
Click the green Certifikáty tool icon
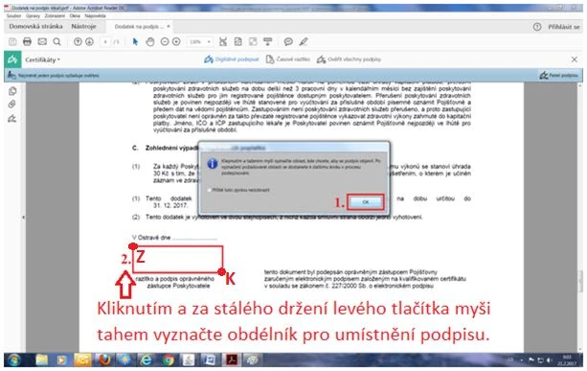click(12, 59)
